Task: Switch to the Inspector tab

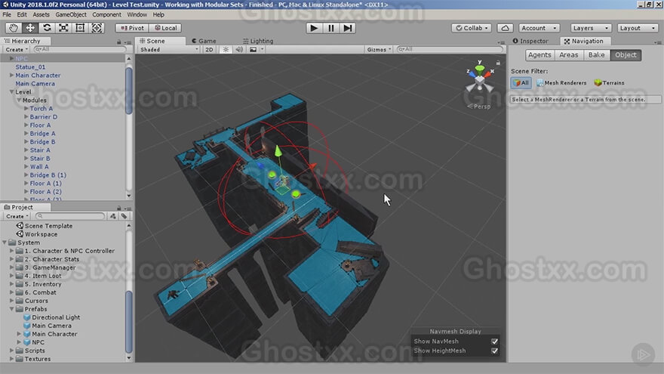Action: [x=530, y=41]
